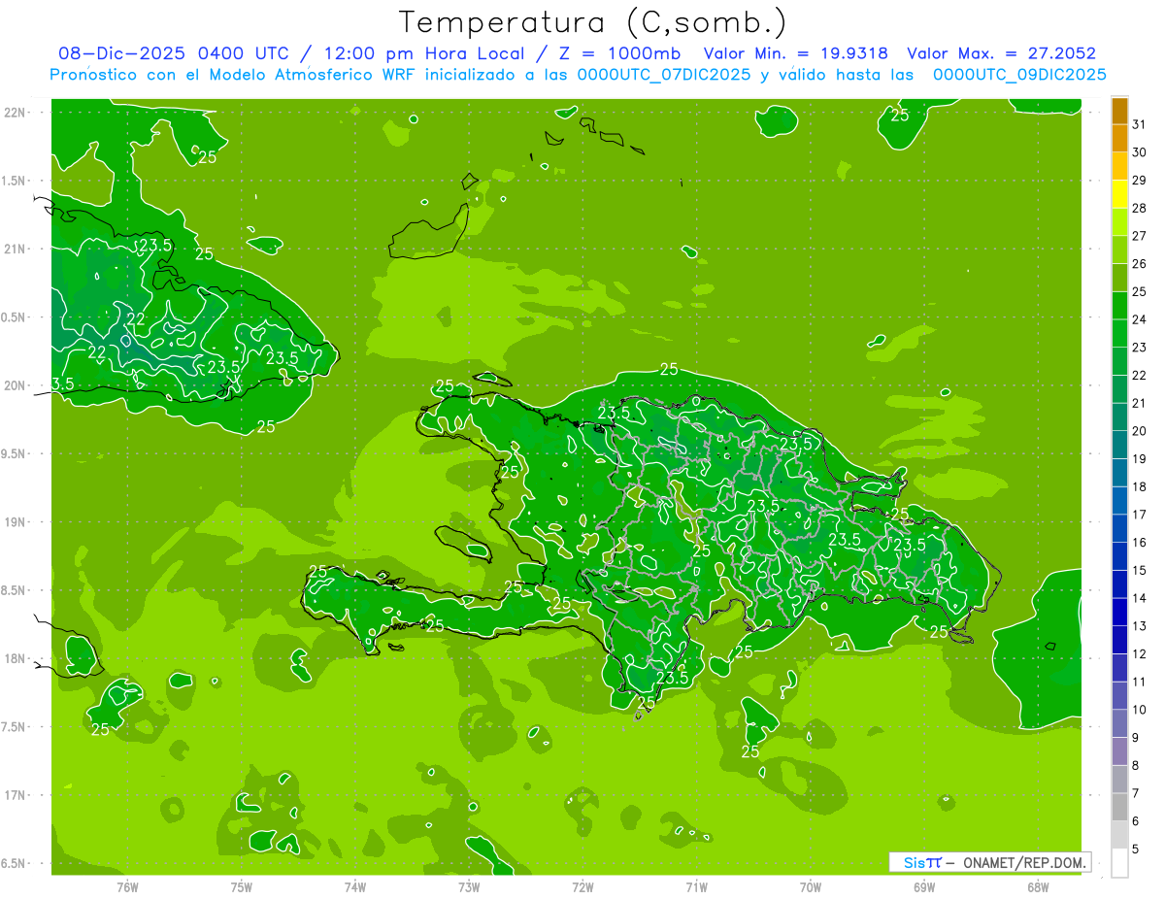
Task: Click the "19" label on the color scale
Action: pyautogui.click(x=1140, y=459)
